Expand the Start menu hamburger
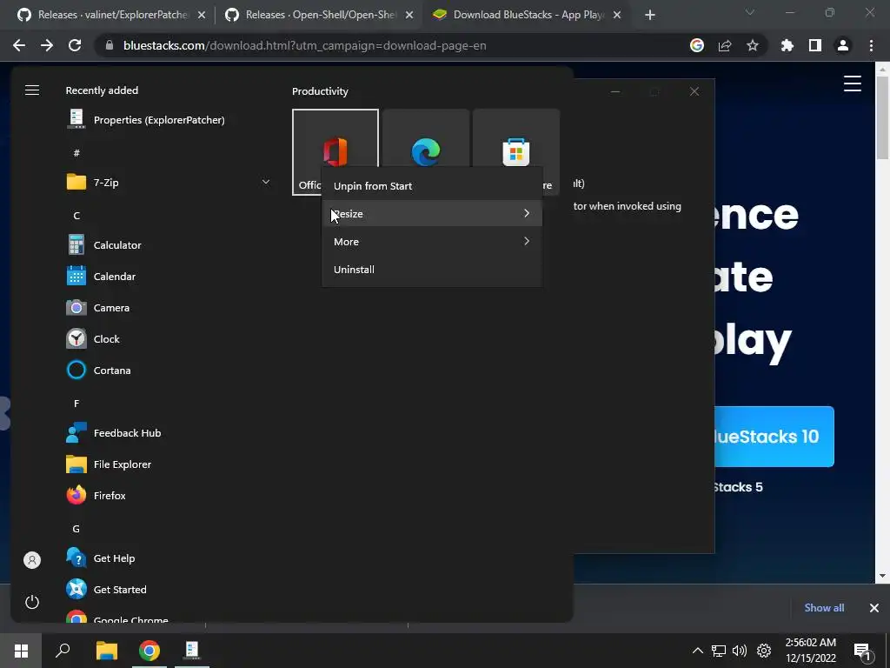 coord(32,90)
